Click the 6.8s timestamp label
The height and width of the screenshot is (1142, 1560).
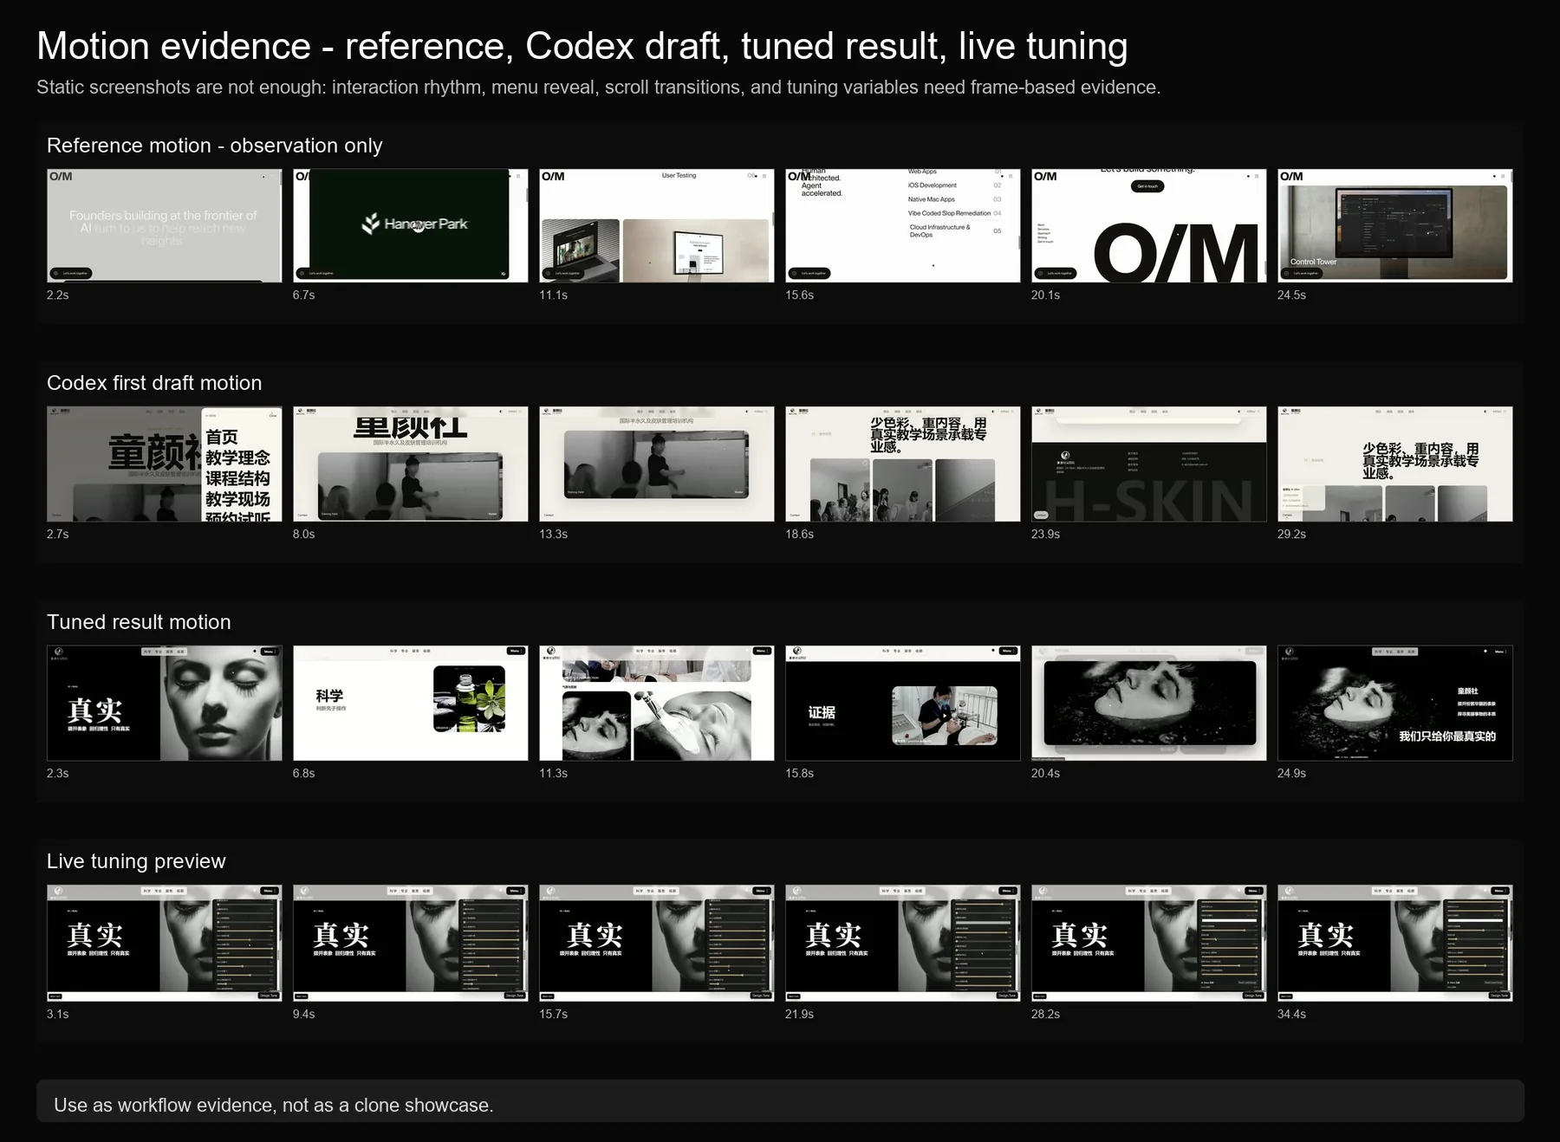pos(304,774)
